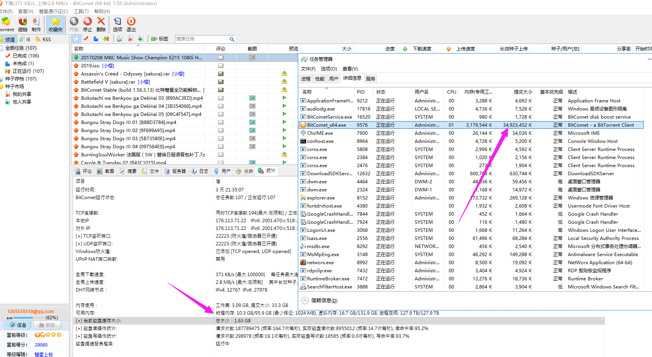This screenshot has width=652, height=357.
Task: Open Task Manager's 选项(O) menu
Action: pos(329,69)
